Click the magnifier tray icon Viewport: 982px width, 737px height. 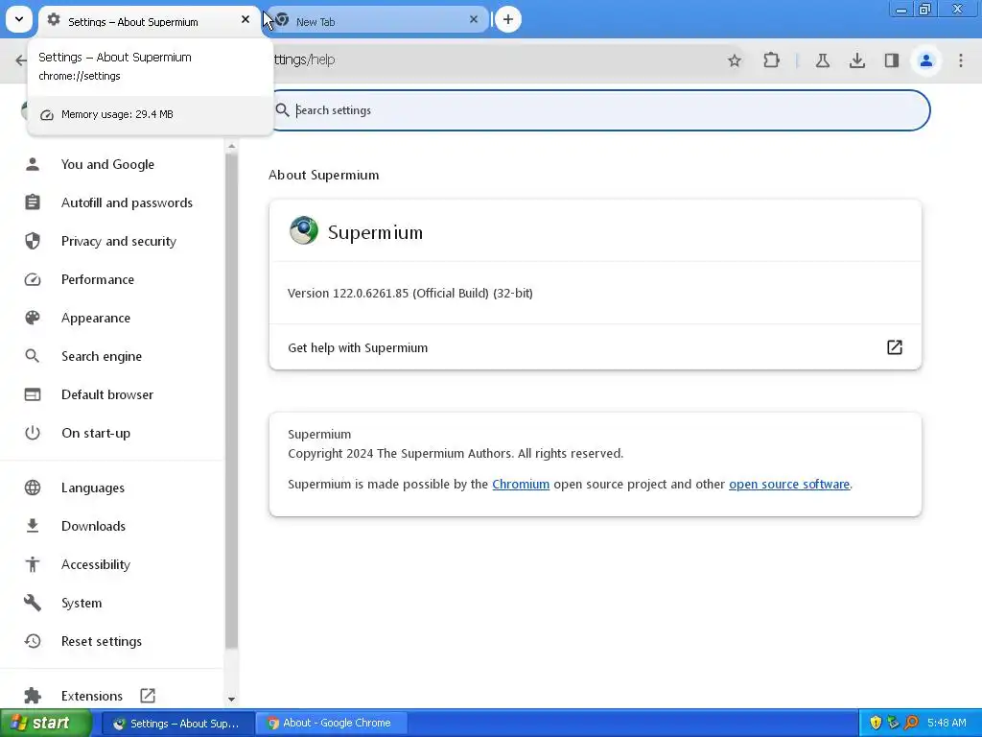click(911, 724)
